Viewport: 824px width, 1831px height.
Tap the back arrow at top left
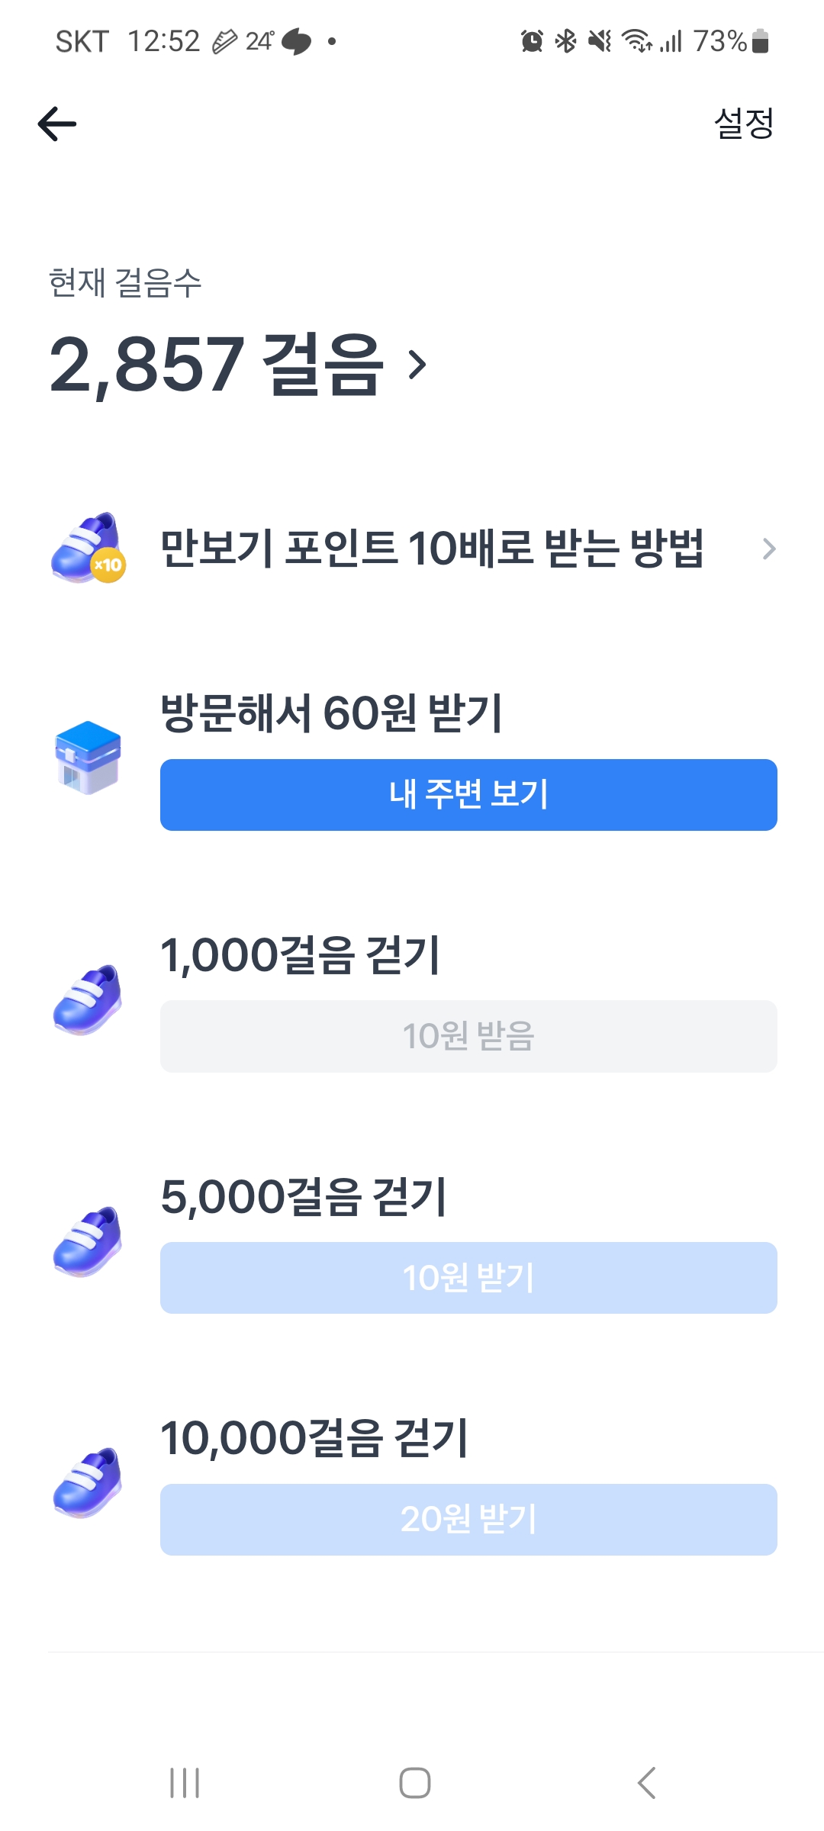[x=57, y=124]
